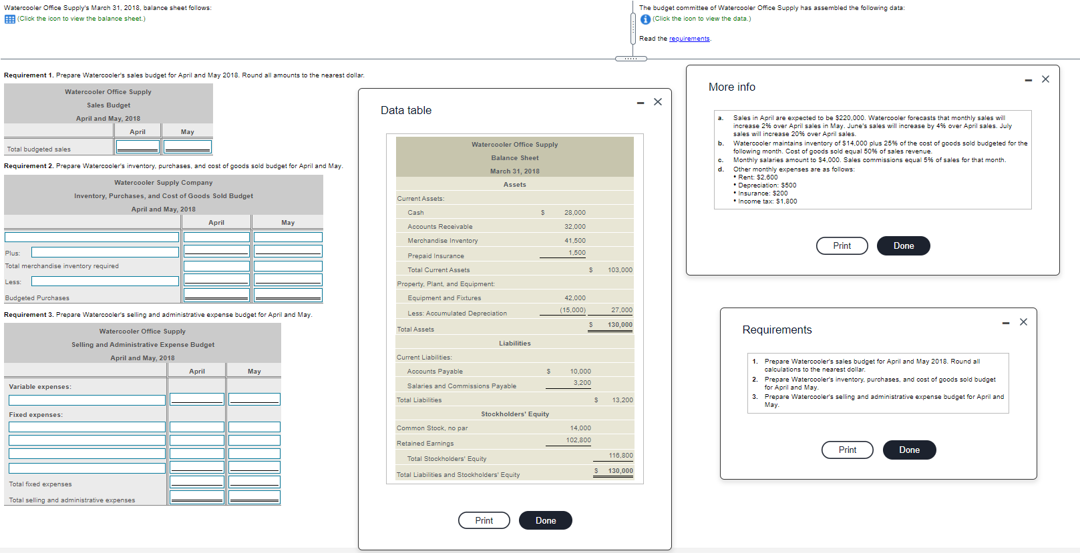Click Common Stock, no par label
1080x553 pixels.
432,428
